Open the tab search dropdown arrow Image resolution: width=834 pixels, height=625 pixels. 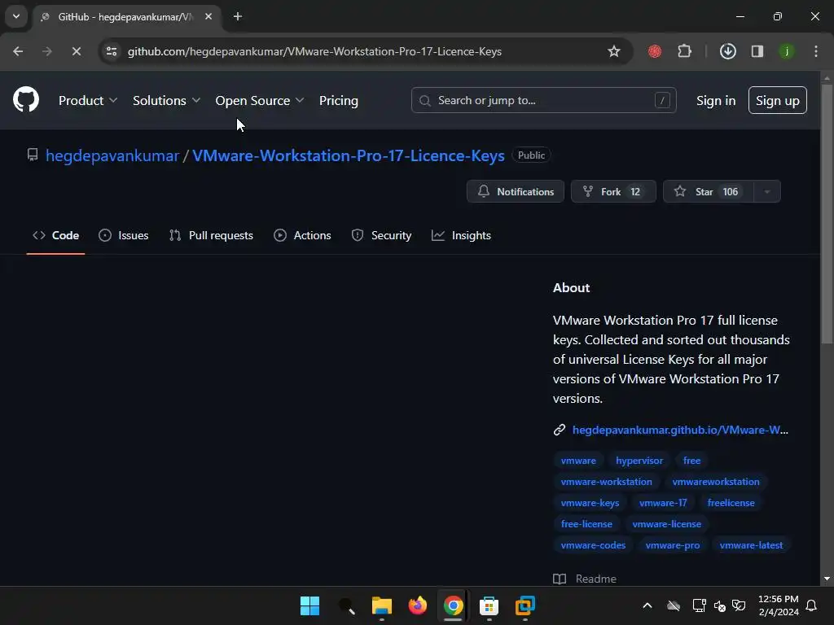click(x=16, y=16)
